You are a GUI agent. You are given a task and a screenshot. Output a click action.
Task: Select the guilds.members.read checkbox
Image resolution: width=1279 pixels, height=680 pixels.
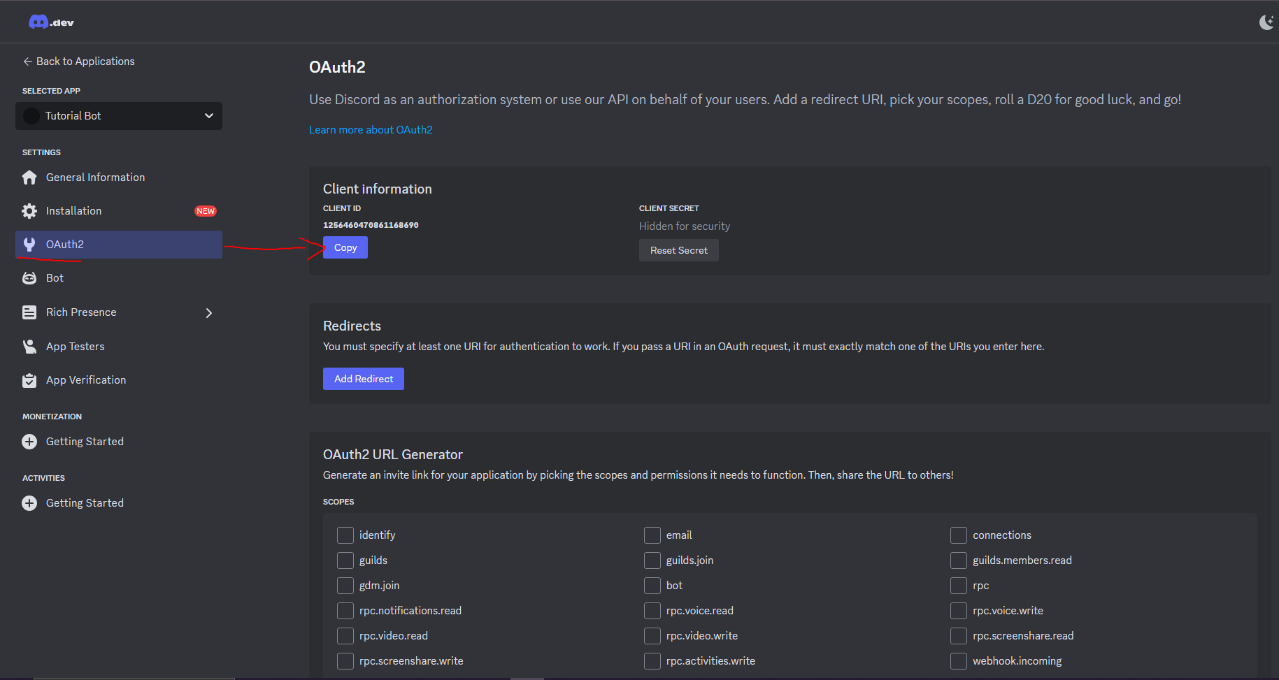[x=959, y=560]
